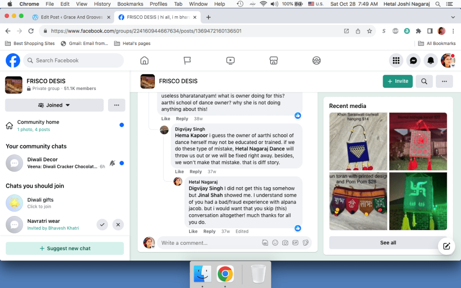Open the notifications bell
The image size is (461, 288).
coord(431,60)
